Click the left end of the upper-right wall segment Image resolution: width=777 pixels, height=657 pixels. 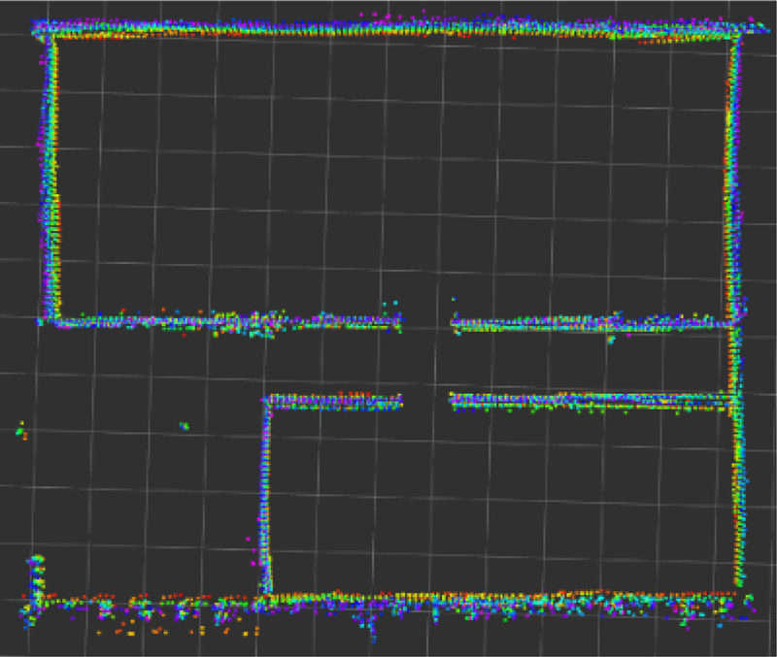tap(455, 323)
